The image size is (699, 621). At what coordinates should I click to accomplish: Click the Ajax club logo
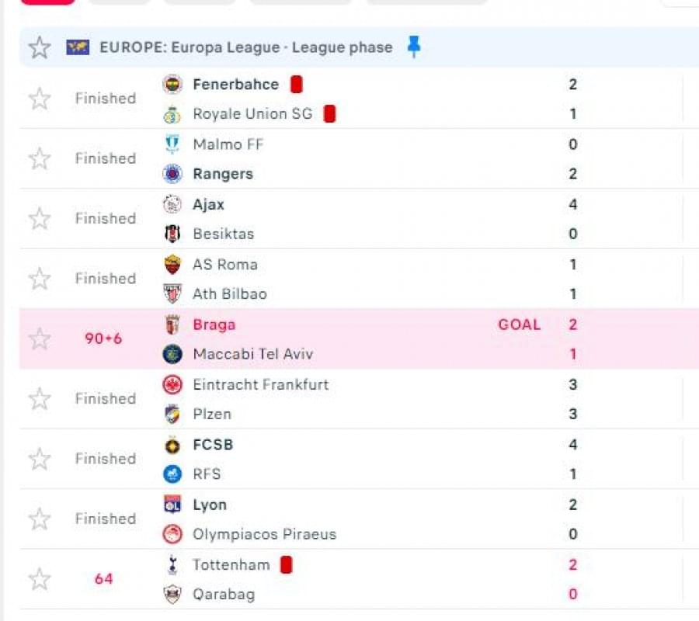coord(172,204)
